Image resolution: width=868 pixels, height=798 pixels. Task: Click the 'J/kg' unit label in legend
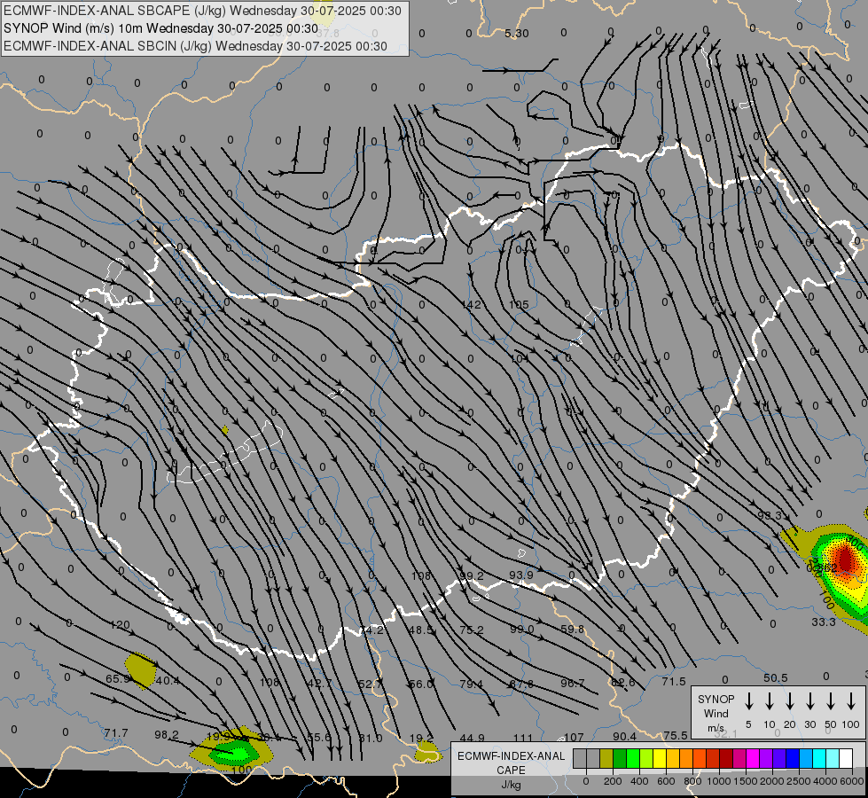511,785
